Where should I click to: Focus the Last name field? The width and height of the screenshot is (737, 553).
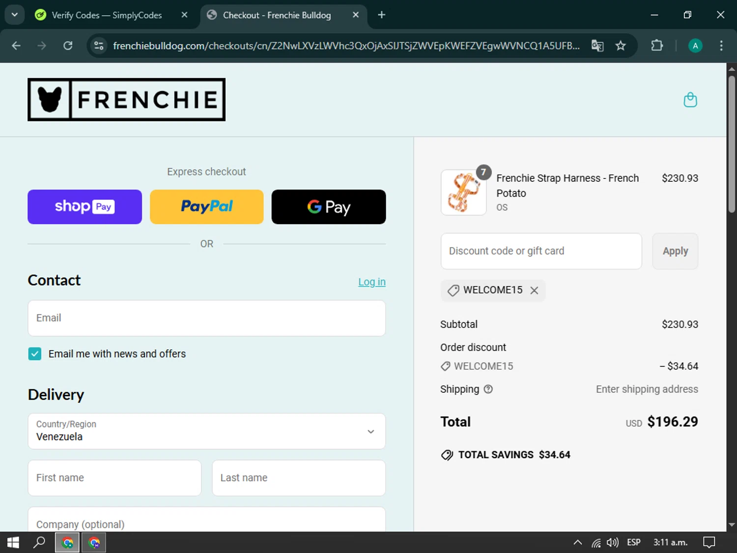coord(299,478)
